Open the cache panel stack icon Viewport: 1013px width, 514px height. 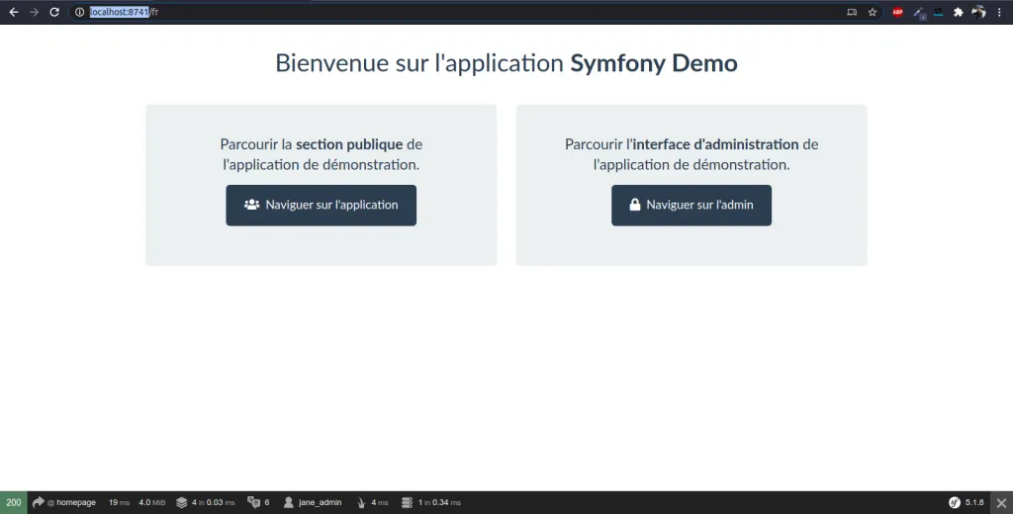(x=182, y=502)
